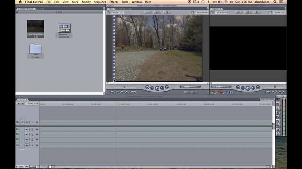Open Viewer playhead sync pop-up
302x169 pixels.
pos(158,13)
